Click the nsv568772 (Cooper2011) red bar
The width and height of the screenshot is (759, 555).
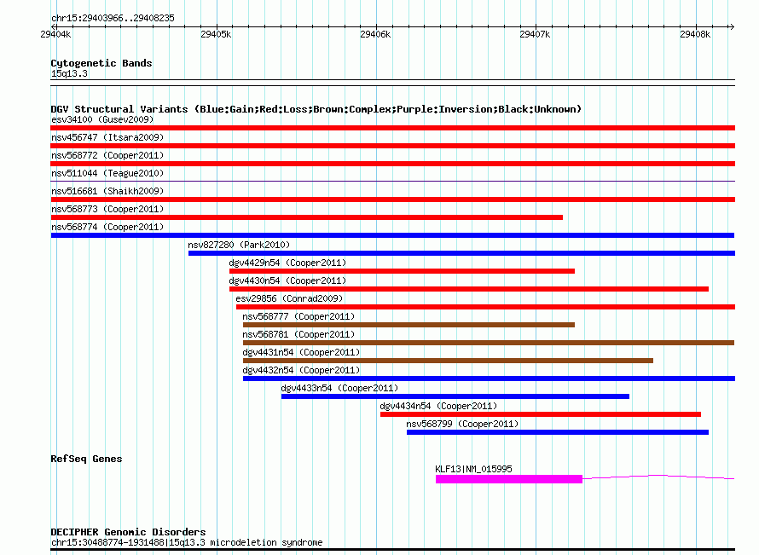(x=392, y=164)
